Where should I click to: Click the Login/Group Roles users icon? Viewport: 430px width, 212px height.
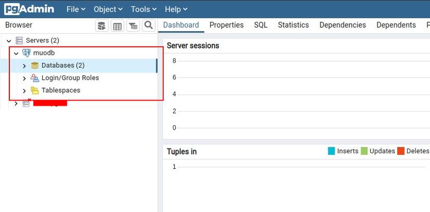[35, 78]
